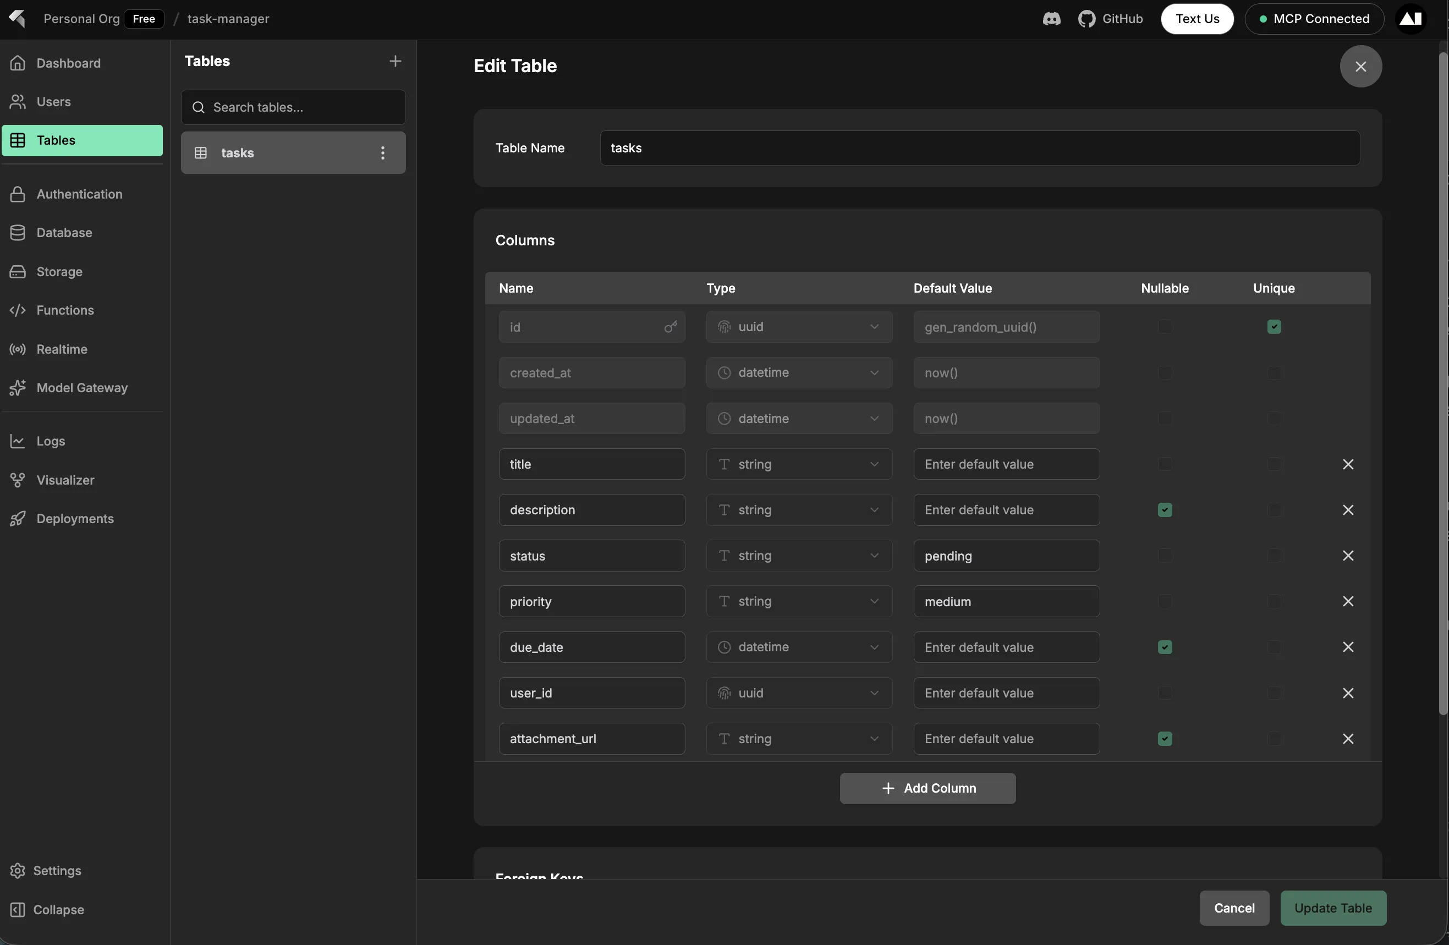Toggle Unique for user_id column
Screen dimensions: 1449x945
[1274, 693]
